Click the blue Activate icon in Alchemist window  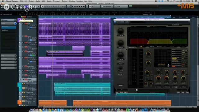(115, 22)
